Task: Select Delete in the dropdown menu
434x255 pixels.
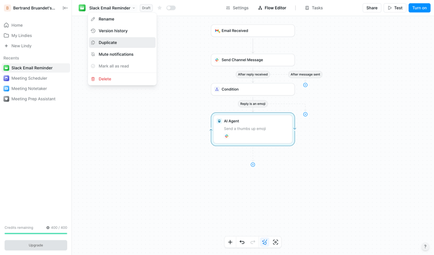Action: click(x=122, y=79)
